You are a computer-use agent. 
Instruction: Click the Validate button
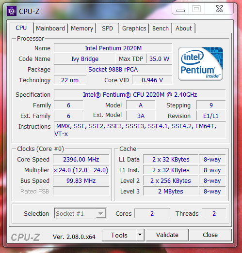[x=167, y=235]
